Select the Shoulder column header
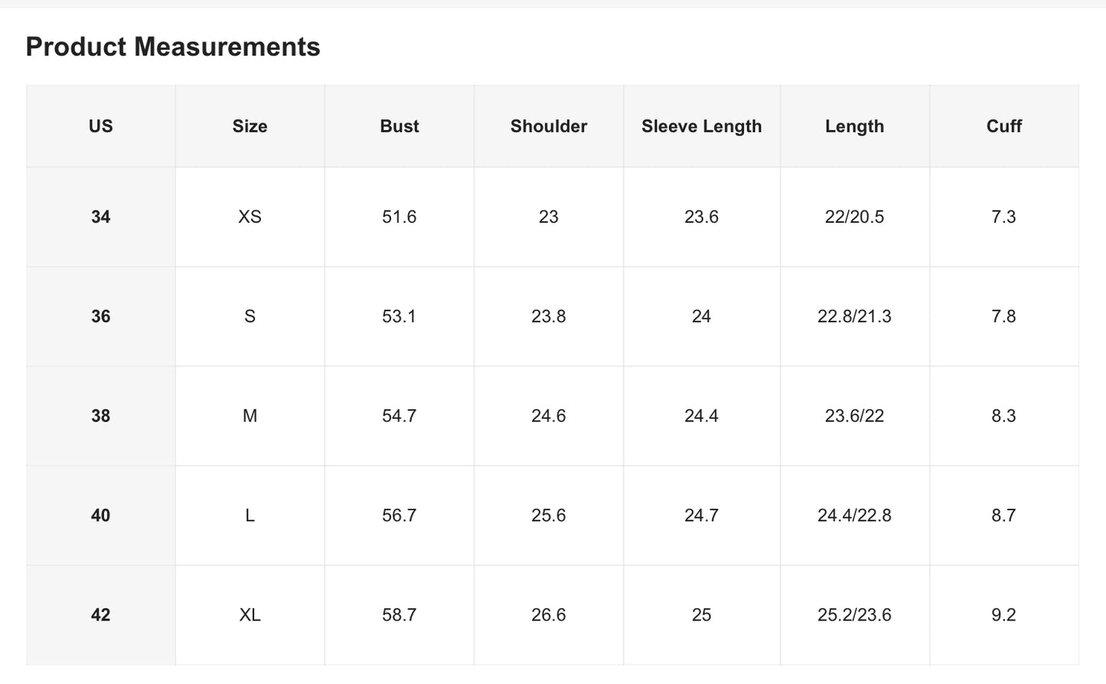The width and height of the screenshot is (1106, 684). (x=549, y=126)
